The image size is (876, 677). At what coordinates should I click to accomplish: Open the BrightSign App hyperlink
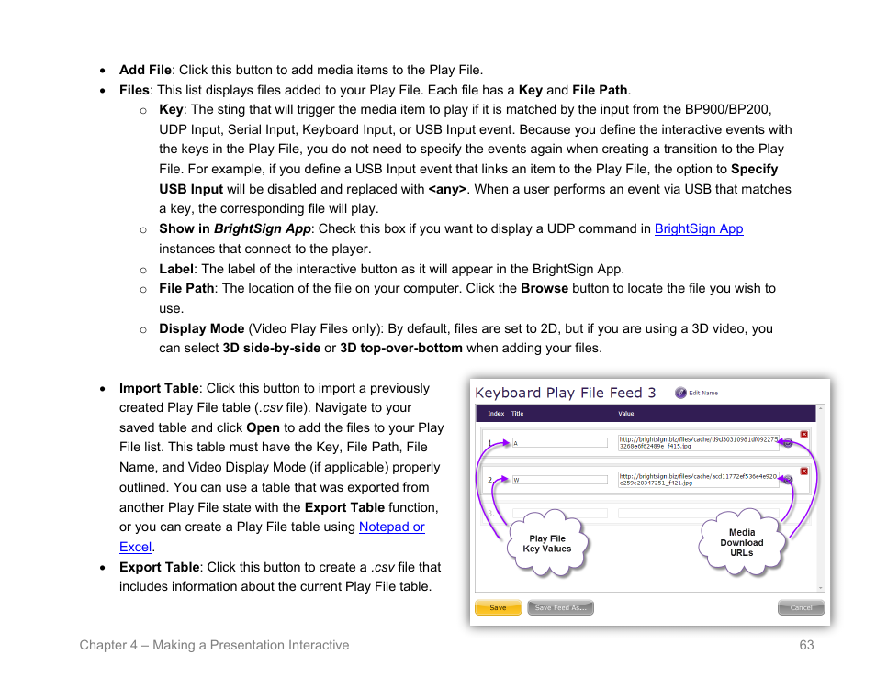(x=699, y=228)
